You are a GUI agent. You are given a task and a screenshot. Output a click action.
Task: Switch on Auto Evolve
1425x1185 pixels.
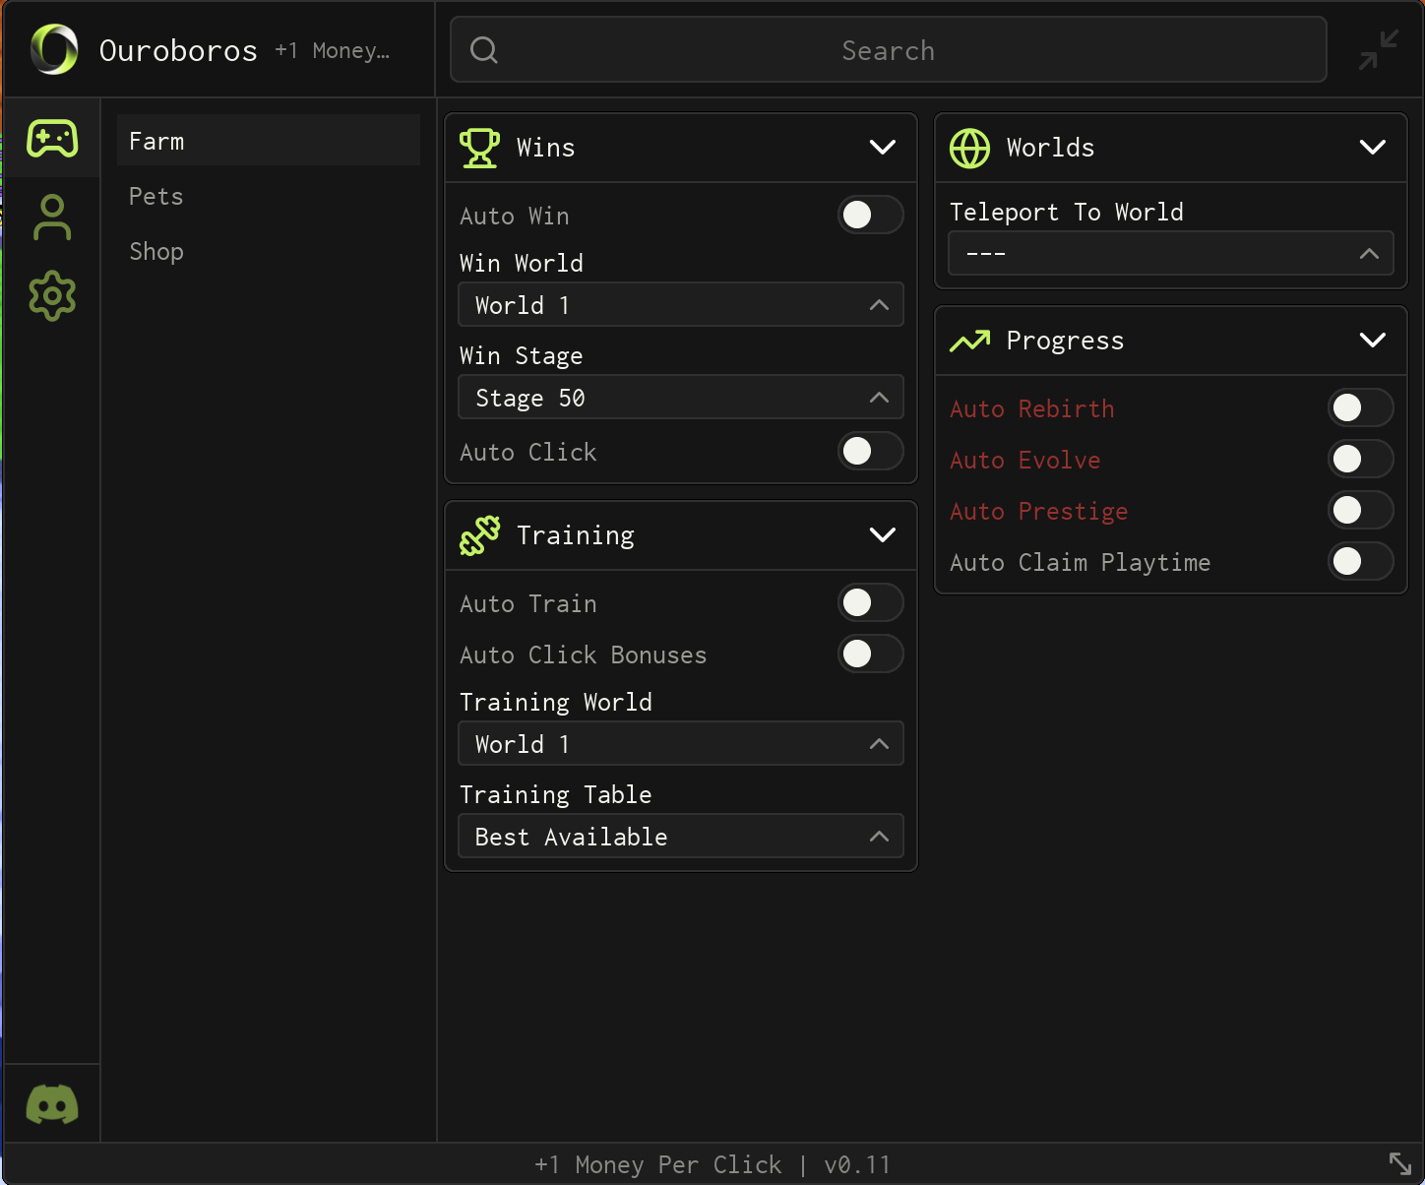(1361, 460)
